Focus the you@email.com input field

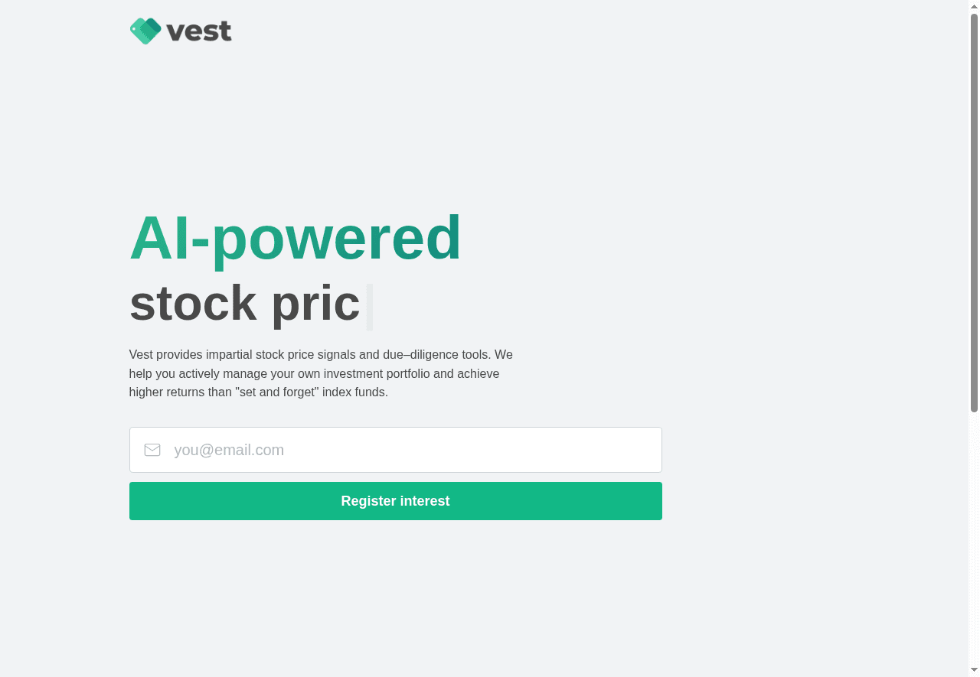(413, 450)
